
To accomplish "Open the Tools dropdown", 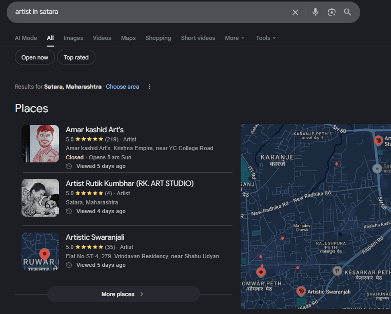I will (266, 38).
